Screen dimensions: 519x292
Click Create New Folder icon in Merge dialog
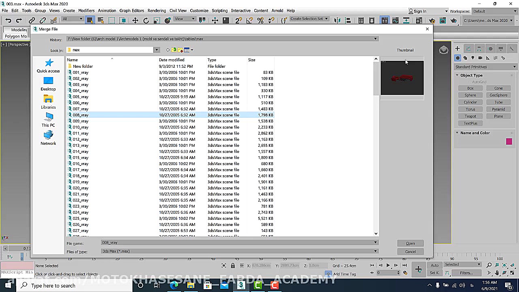[180, 50]
